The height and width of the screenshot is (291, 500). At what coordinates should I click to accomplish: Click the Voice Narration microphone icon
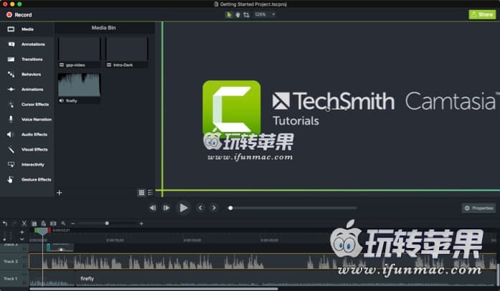tap(11, 119)
